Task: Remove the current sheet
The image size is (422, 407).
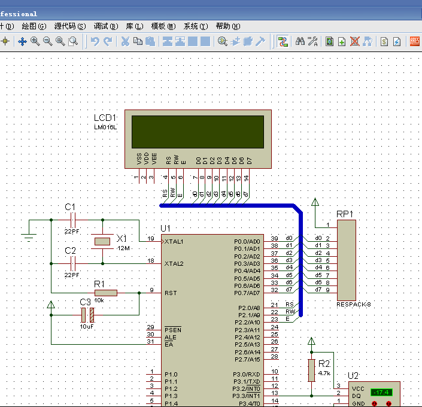Action: pyautogui.click(x=355, y=41)
